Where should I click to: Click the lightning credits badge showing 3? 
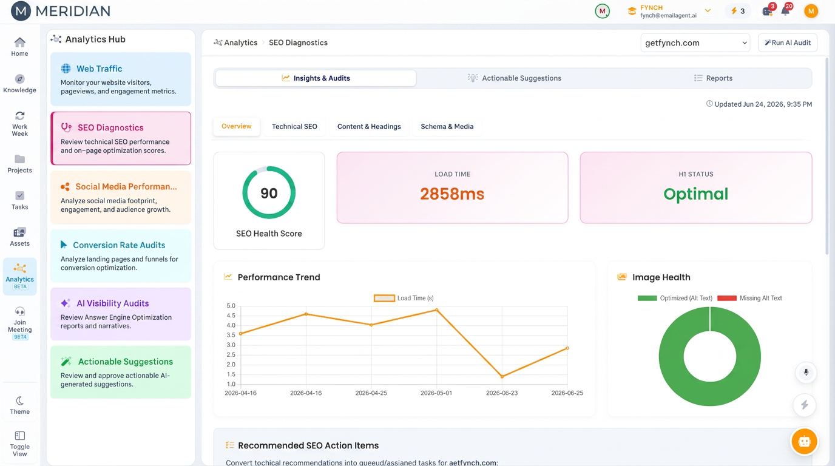(x=738, y=11)
